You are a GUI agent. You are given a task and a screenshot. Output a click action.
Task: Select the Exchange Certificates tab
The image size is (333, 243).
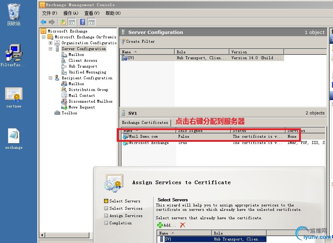(145, 122)
